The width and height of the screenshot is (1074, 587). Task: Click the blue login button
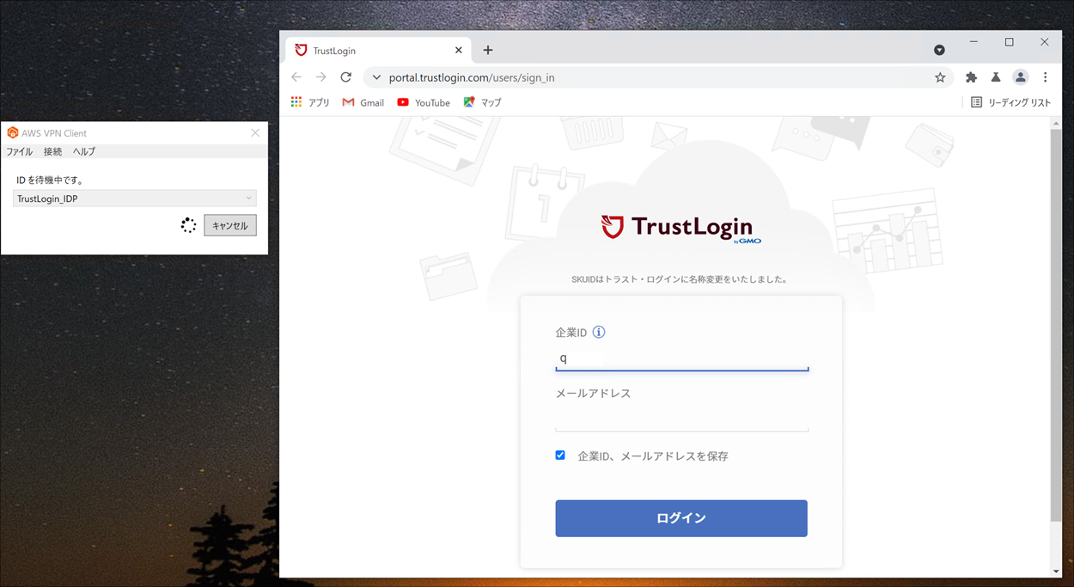[681, 518]
